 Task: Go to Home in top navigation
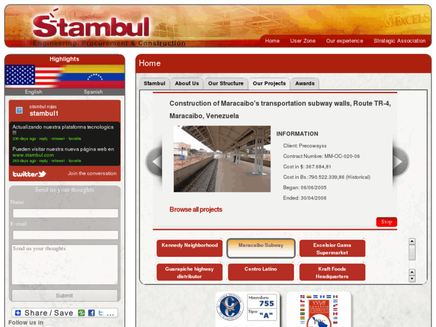coord(272,41)
